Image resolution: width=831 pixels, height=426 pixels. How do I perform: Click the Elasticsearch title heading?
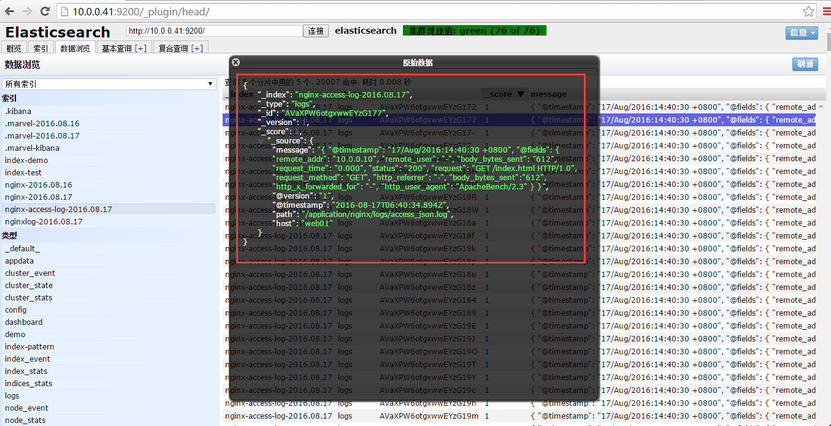[x=58, y=32]
